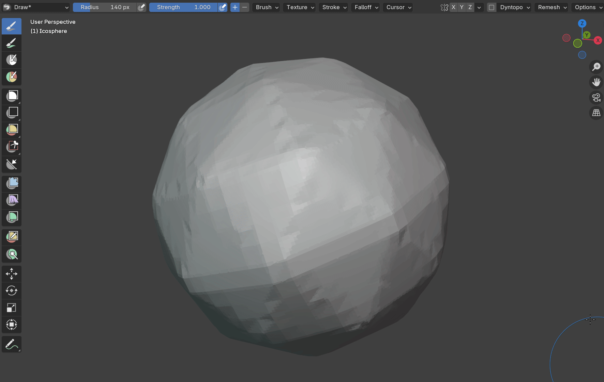
Task: Select the Line Project tool
Action: [12, 164]
